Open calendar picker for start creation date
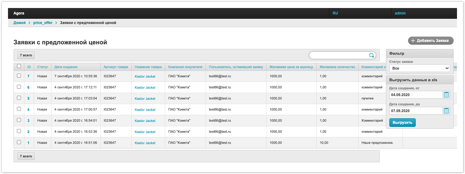 [x=446, y=95]
